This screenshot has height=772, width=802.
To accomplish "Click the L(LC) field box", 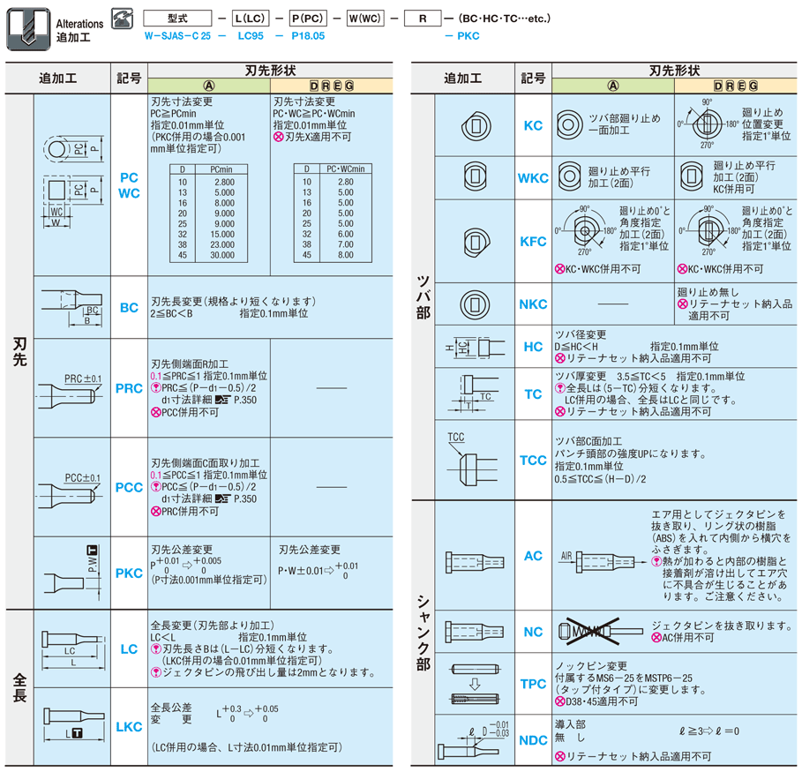I will 252,18.
